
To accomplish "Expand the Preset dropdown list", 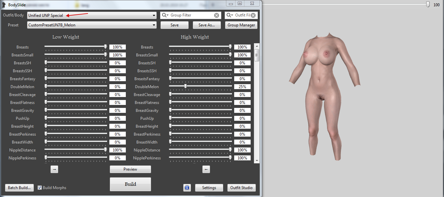I will (x=154, y=25).
